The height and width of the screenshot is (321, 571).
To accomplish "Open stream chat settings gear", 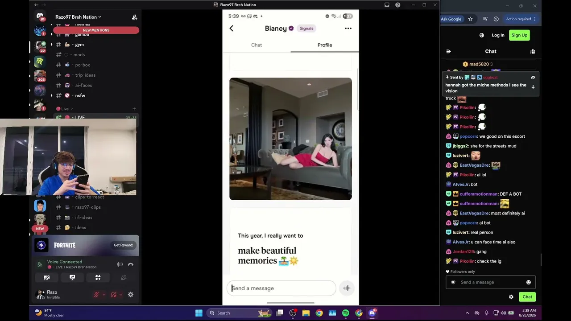I will [511, 297].
